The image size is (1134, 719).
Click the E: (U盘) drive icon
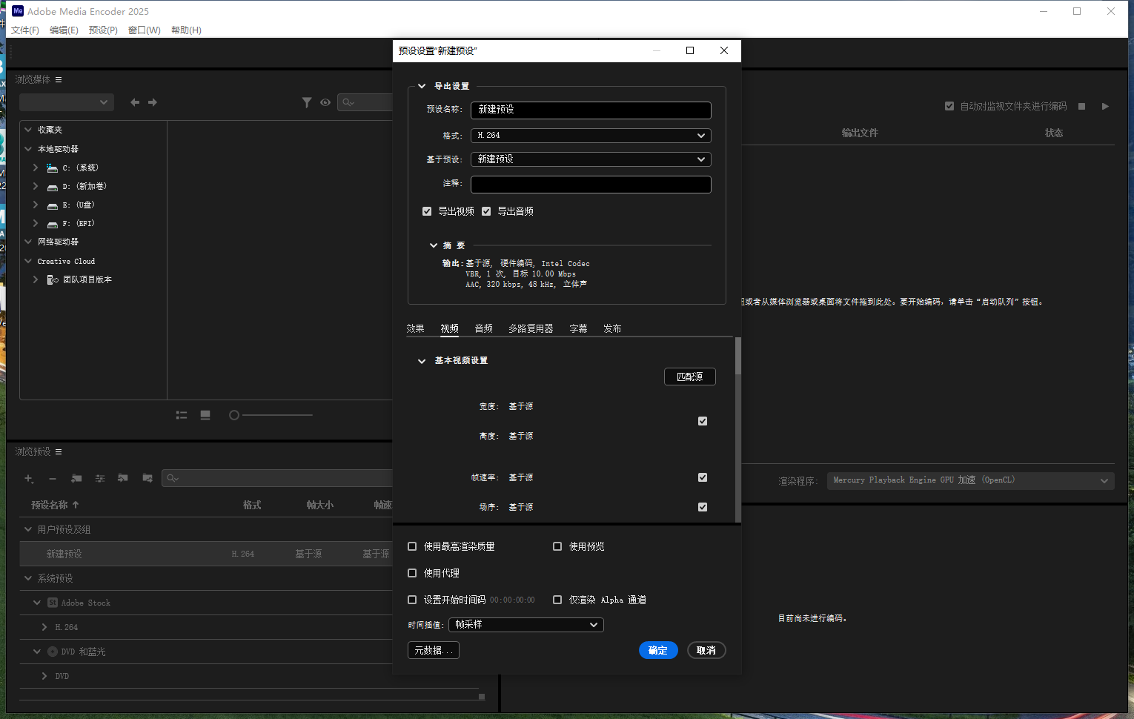(x=53, y=205)
